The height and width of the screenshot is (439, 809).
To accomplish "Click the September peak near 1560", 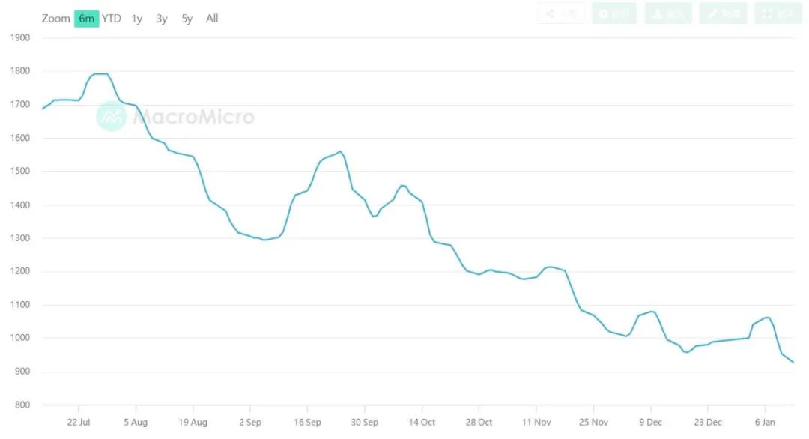I will point(339,151).
